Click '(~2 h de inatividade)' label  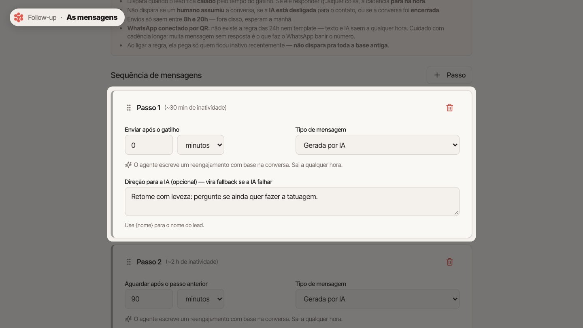coord(192,262)
